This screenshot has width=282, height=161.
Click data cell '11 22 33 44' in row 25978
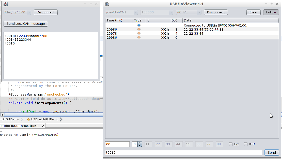(193, 33)
